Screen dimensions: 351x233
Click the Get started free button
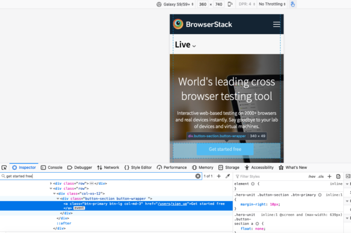(x=225, y=149)
